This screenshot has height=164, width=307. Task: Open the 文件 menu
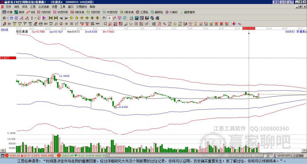pyautogui.click(x=8, y=7)
